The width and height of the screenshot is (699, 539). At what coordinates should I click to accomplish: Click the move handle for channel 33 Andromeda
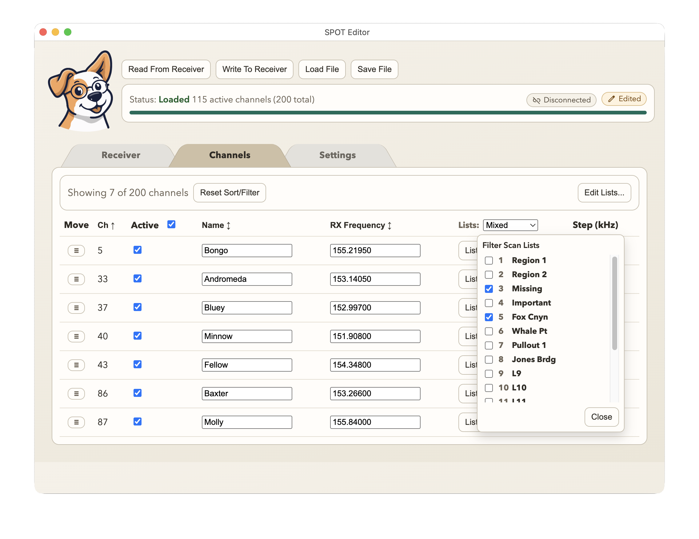76,279
